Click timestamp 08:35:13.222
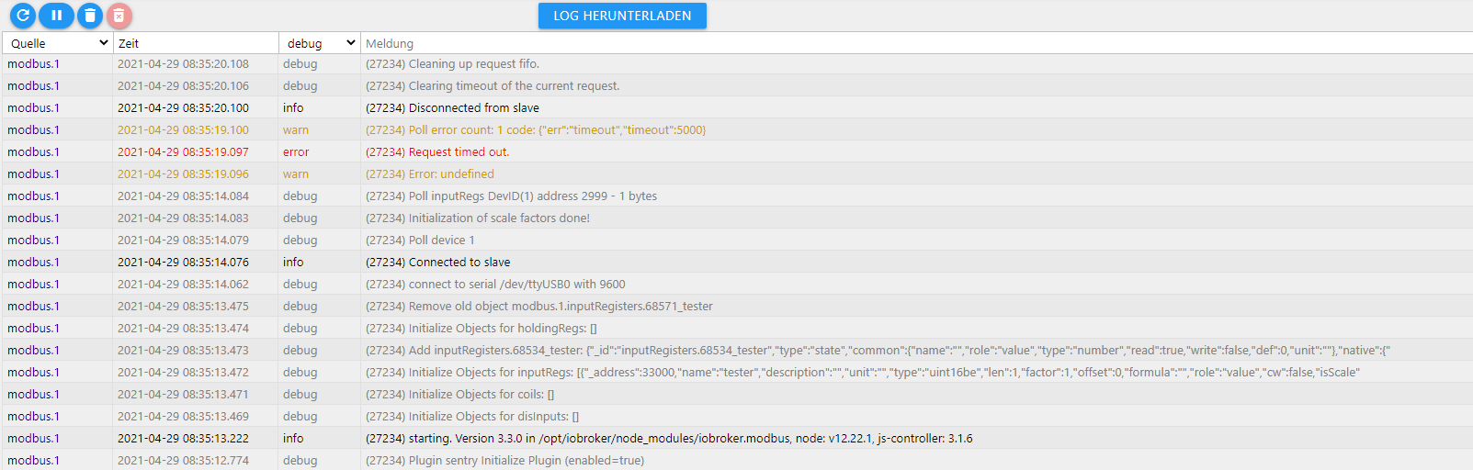1473x470 pixels. (183, 438)
